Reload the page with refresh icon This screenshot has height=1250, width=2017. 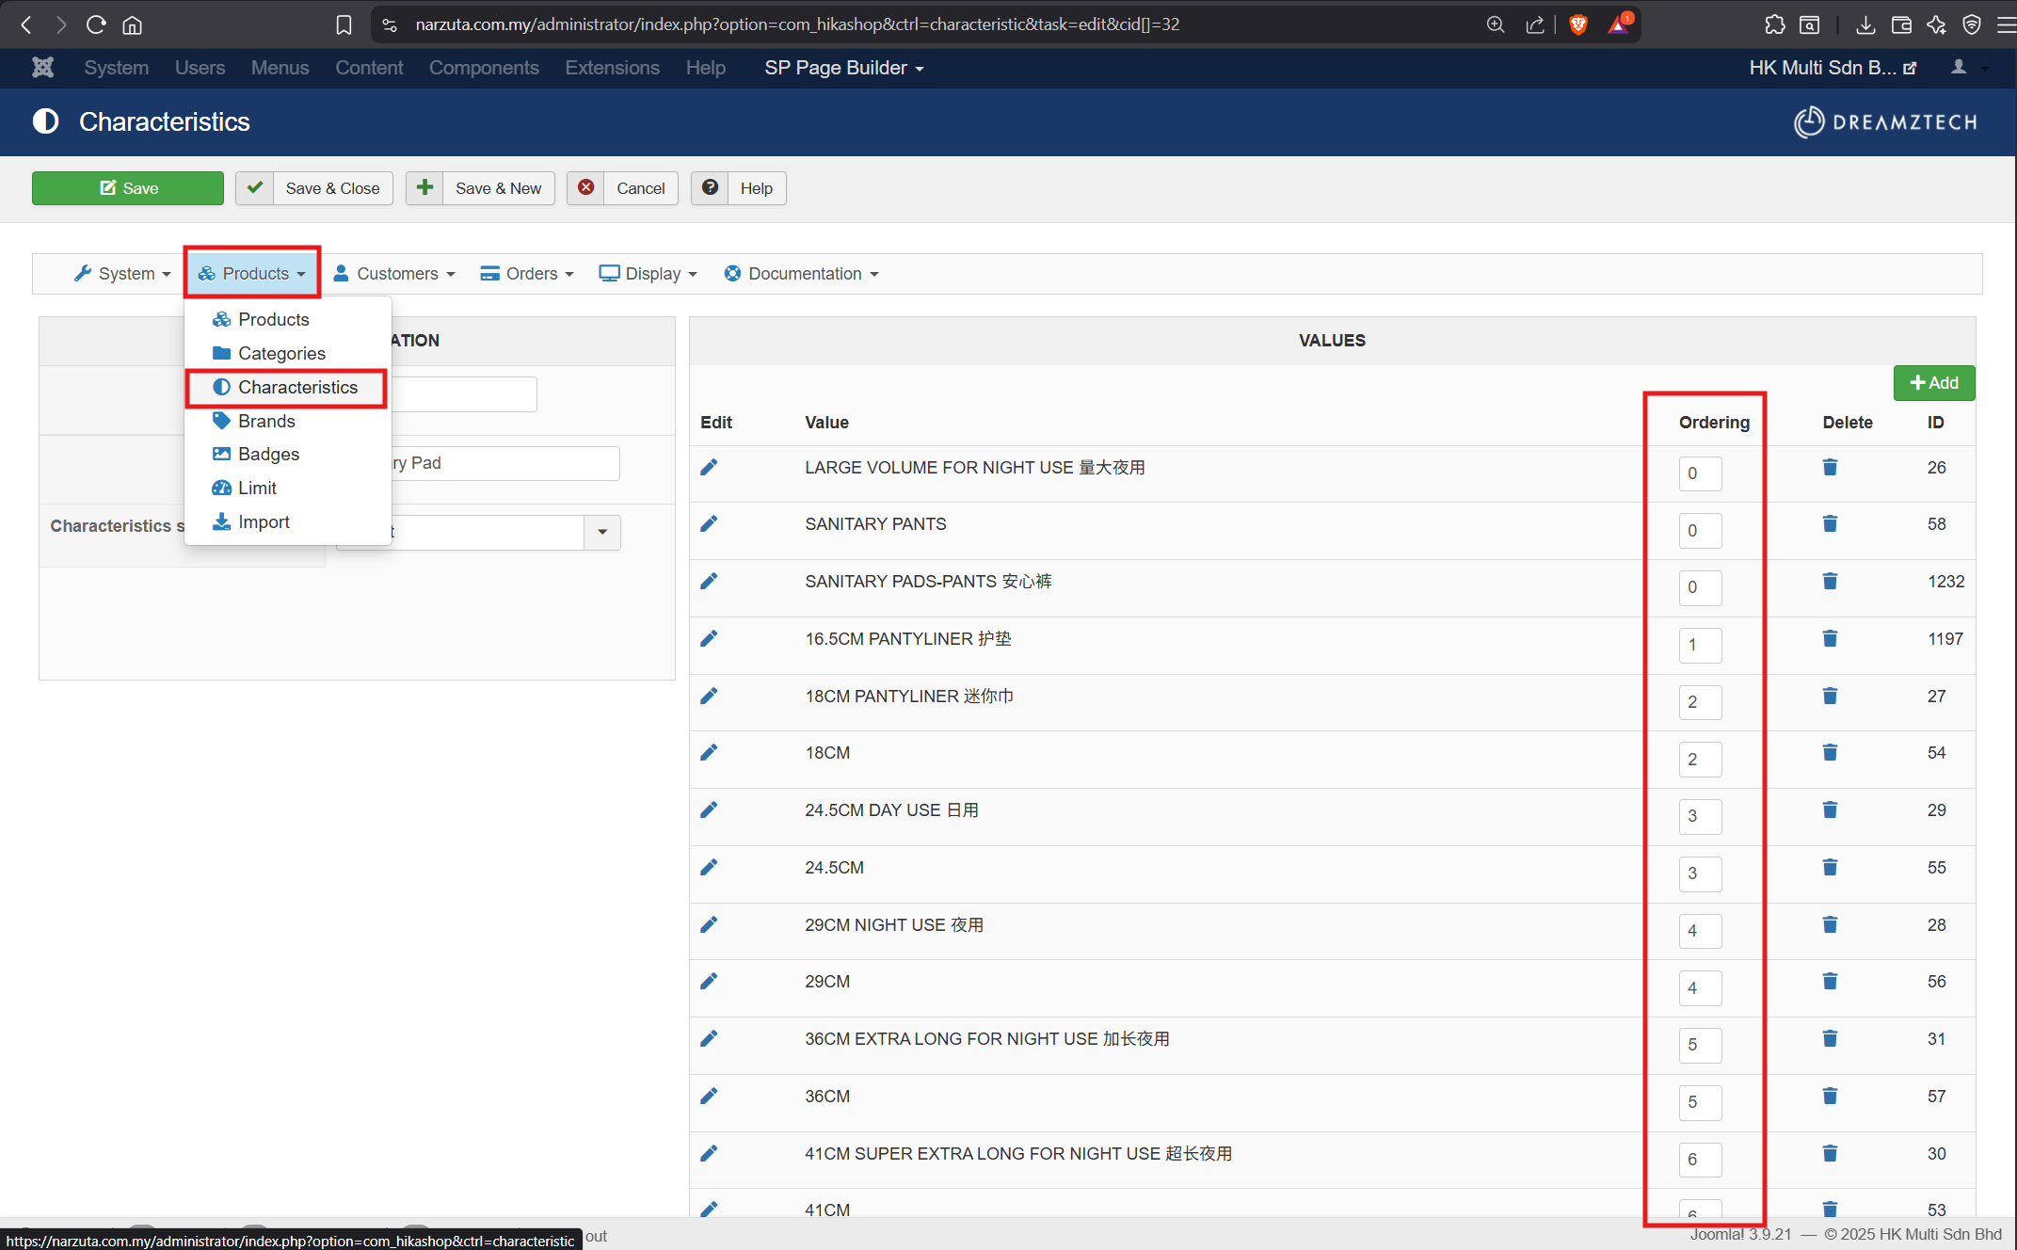click(96, 24)
